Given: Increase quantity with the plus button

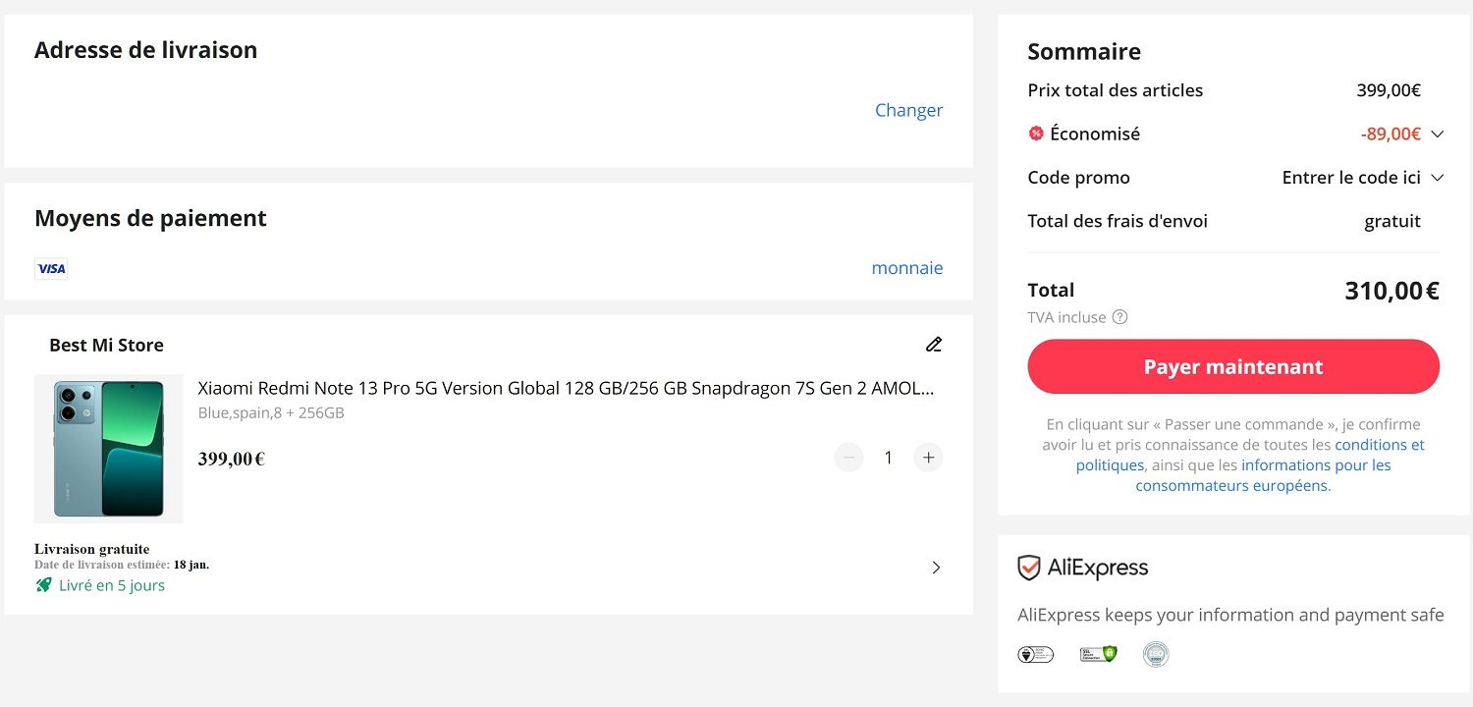Looking at the screenshot, I should tap(928, 458).
